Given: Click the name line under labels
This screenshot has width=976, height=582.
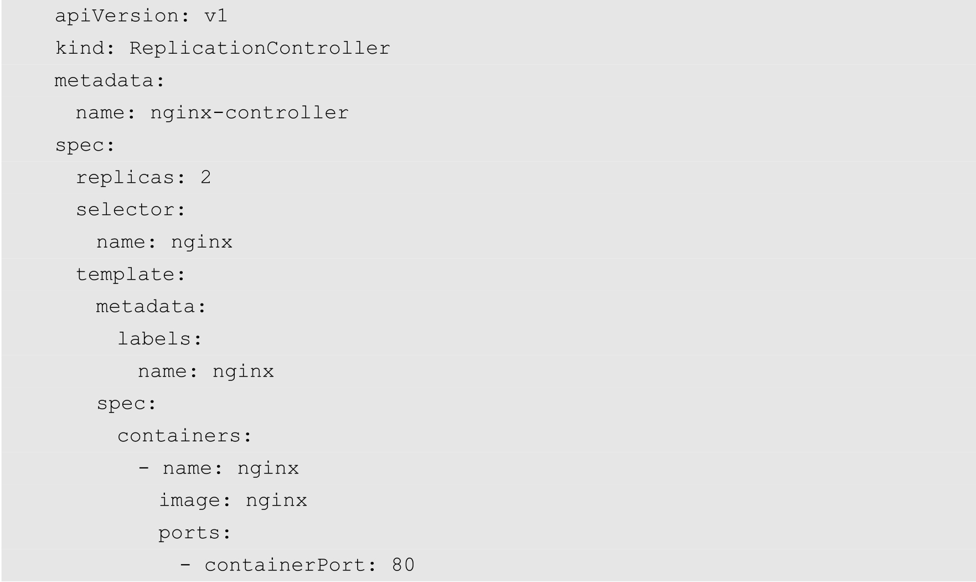Looking at the screenshot, I should click(x=205, y=372).
